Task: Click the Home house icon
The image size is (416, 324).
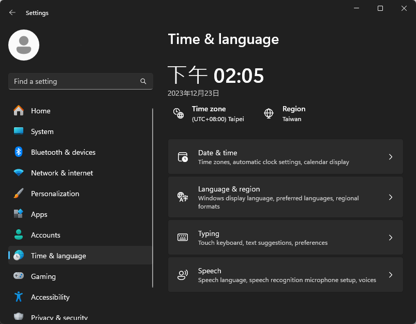Action: click(19, 111)
